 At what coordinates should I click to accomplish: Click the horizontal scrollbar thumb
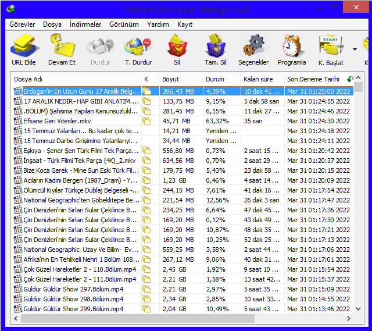[138, 318]
